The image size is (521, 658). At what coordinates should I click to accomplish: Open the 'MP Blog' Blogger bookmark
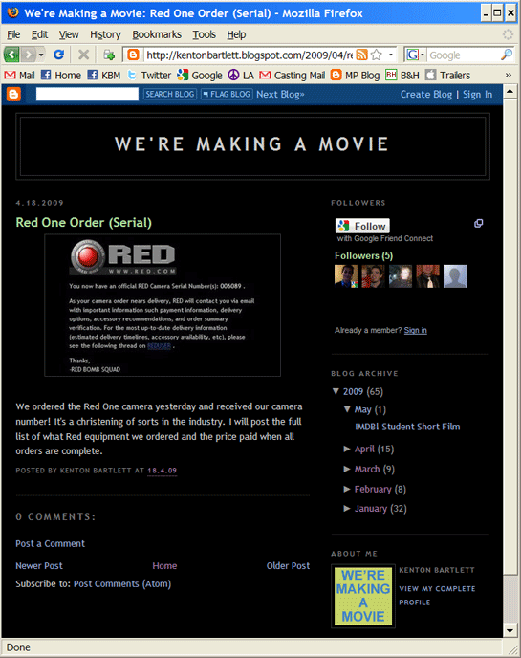point(355,76)
